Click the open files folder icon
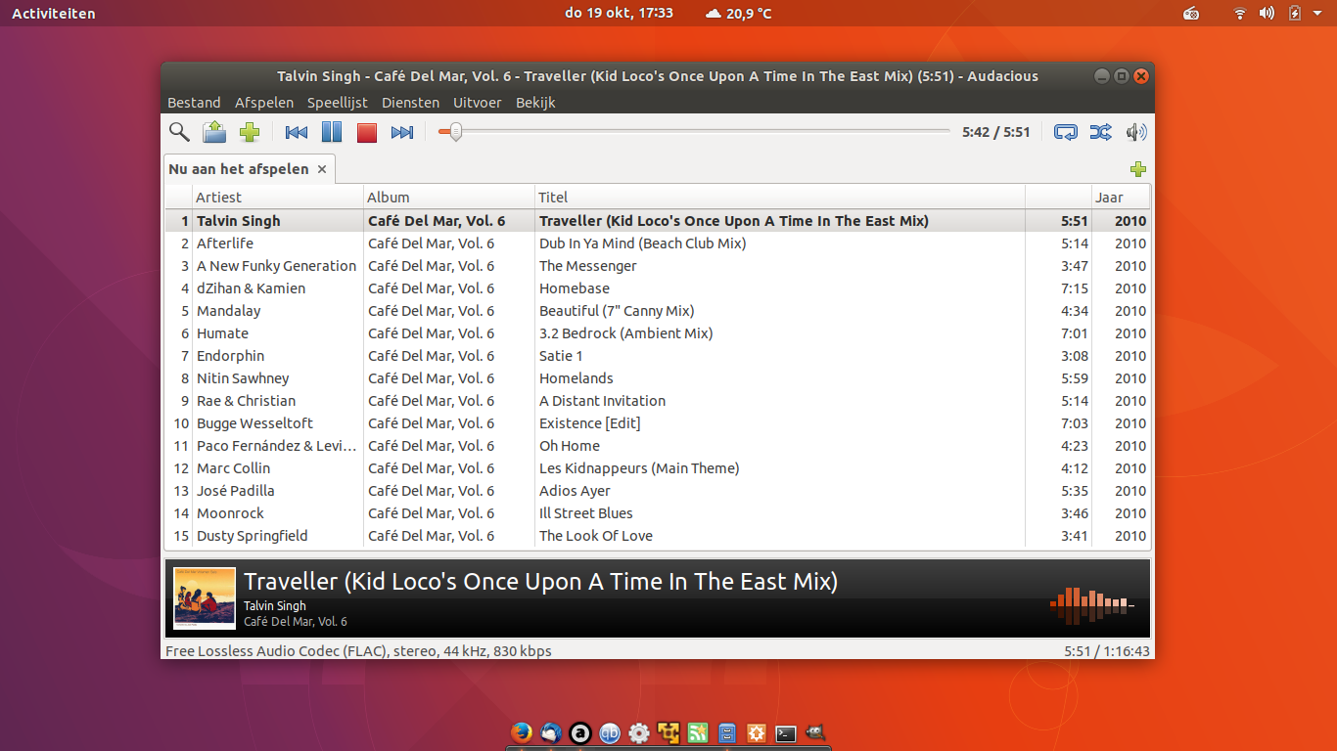 coord(214,132)
